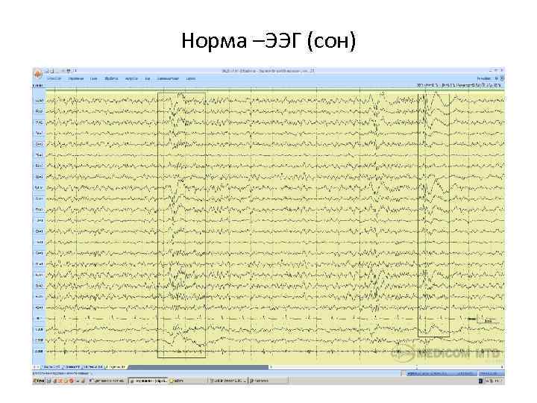Open the taskbar window with yellow circle icon

click(188, 381)
